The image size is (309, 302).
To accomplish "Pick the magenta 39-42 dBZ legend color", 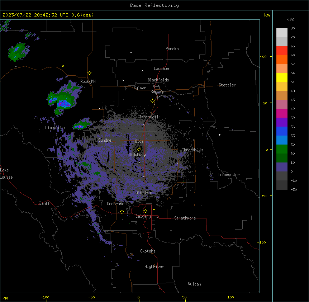I will point(282,113).
